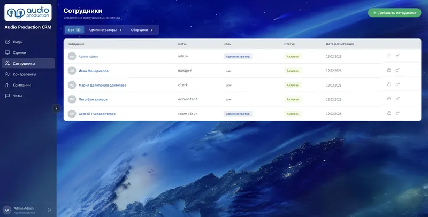Open Мария Делопроизводителева employee link
The image size is (428, 217).
pyautogui.click(x=102, y=86)
